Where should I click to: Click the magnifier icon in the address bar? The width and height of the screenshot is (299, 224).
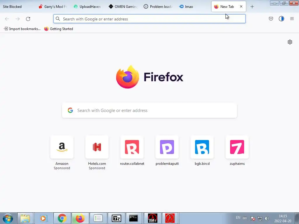(58, 19)
